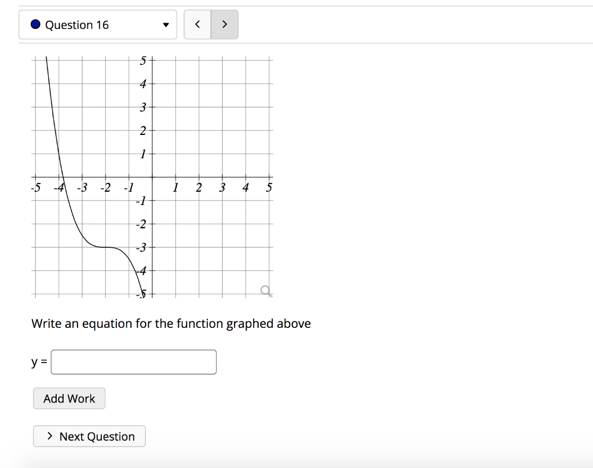This screenshot has height=468, width=593.
Task: Go to previous question using left chevron
Action: (197, 24)
